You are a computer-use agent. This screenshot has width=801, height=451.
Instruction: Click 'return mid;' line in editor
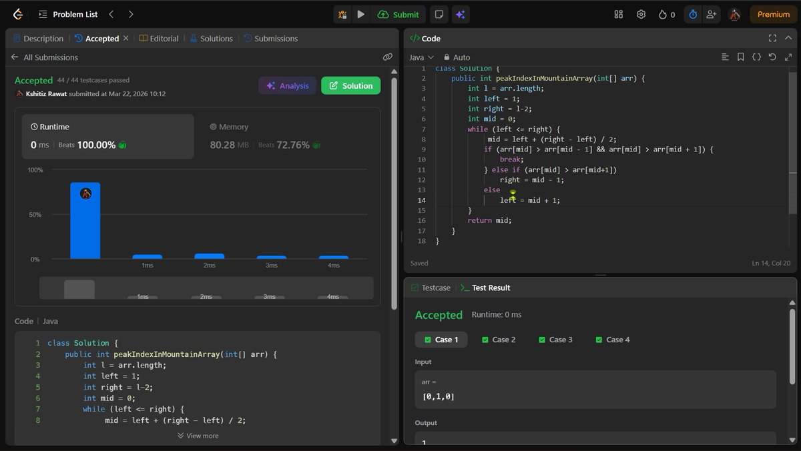point(489,220)
